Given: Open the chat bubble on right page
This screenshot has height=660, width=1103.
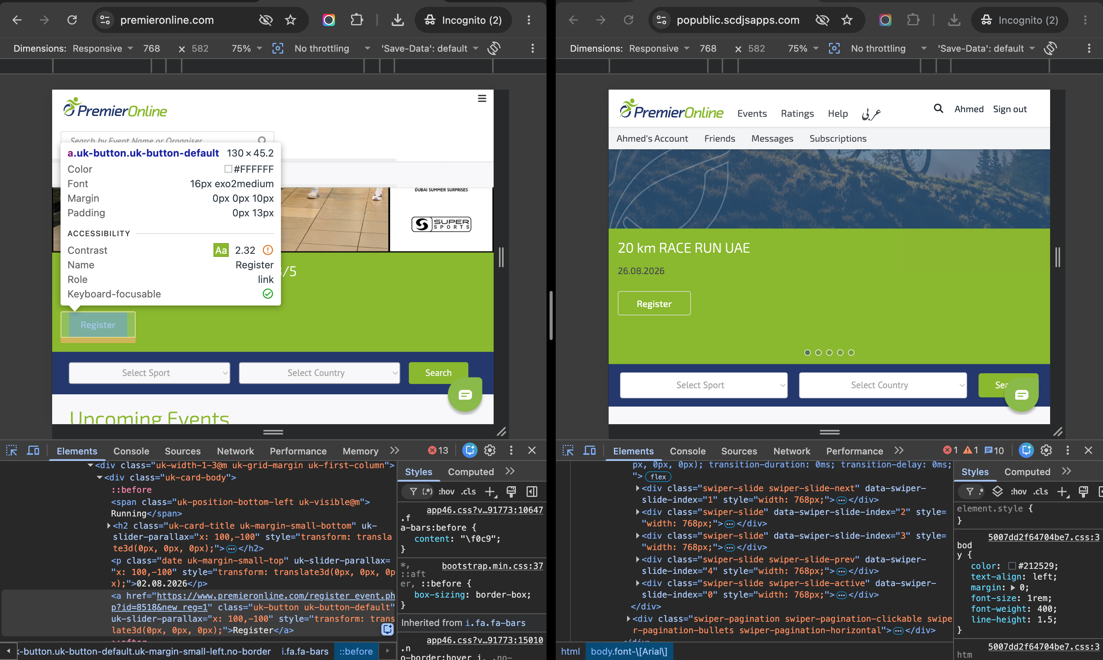Looking at the screenshot, I should pyautogui.click(x=1021, y=394).
